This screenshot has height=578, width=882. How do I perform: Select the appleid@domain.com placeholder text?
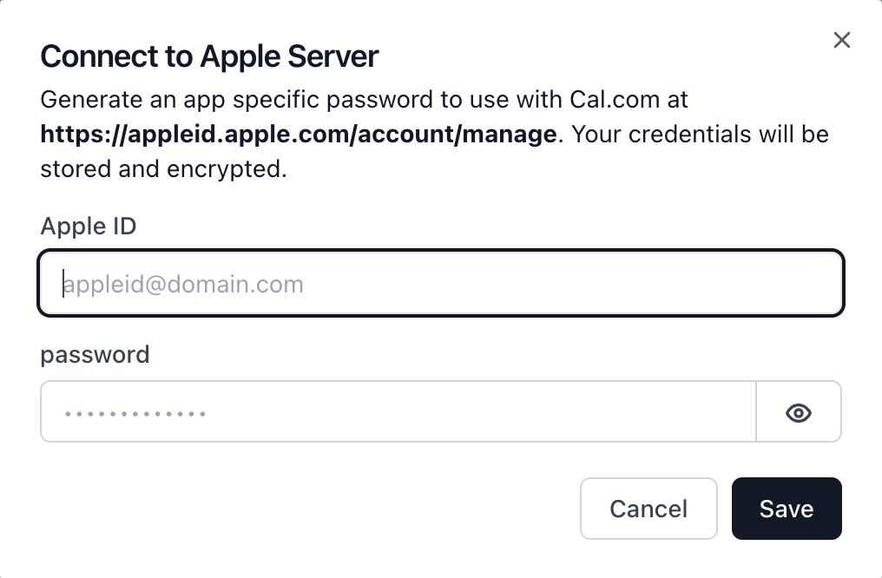pos(183,285)
